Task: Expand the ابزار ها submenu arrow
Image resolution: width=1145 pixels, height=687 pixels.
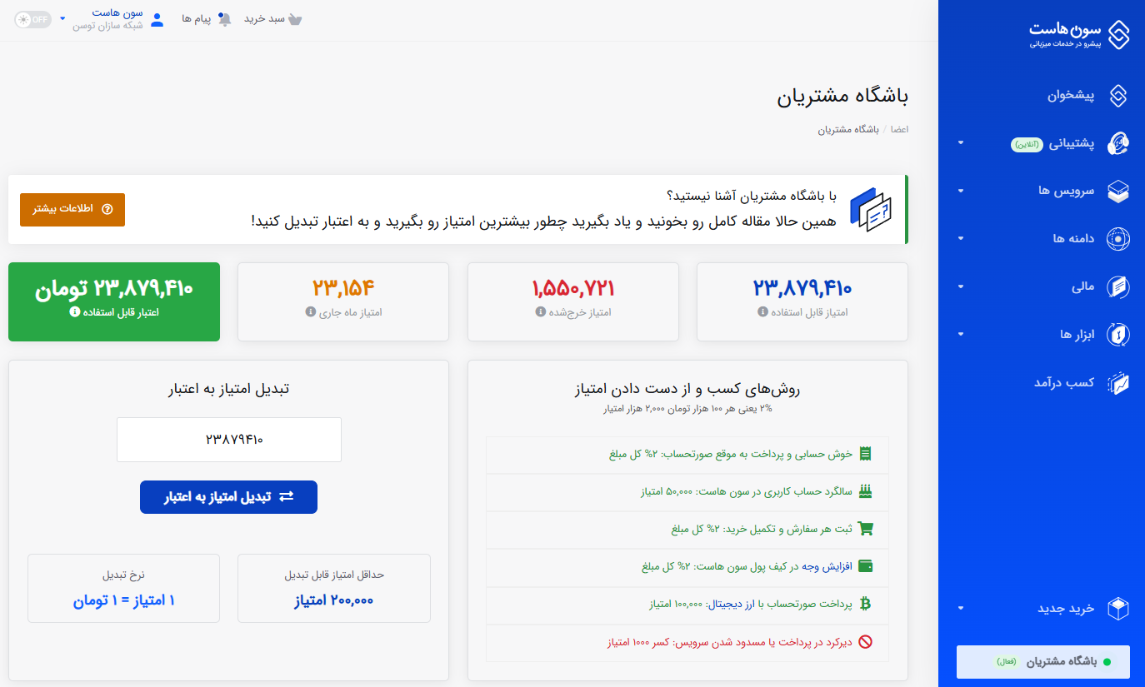Action: (x=961, y=335)
